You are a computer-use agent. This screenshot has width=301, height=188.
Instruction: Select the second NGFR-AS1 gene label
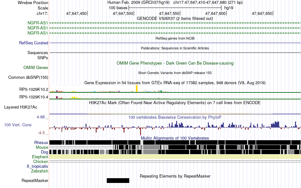[x=38, y=28]
